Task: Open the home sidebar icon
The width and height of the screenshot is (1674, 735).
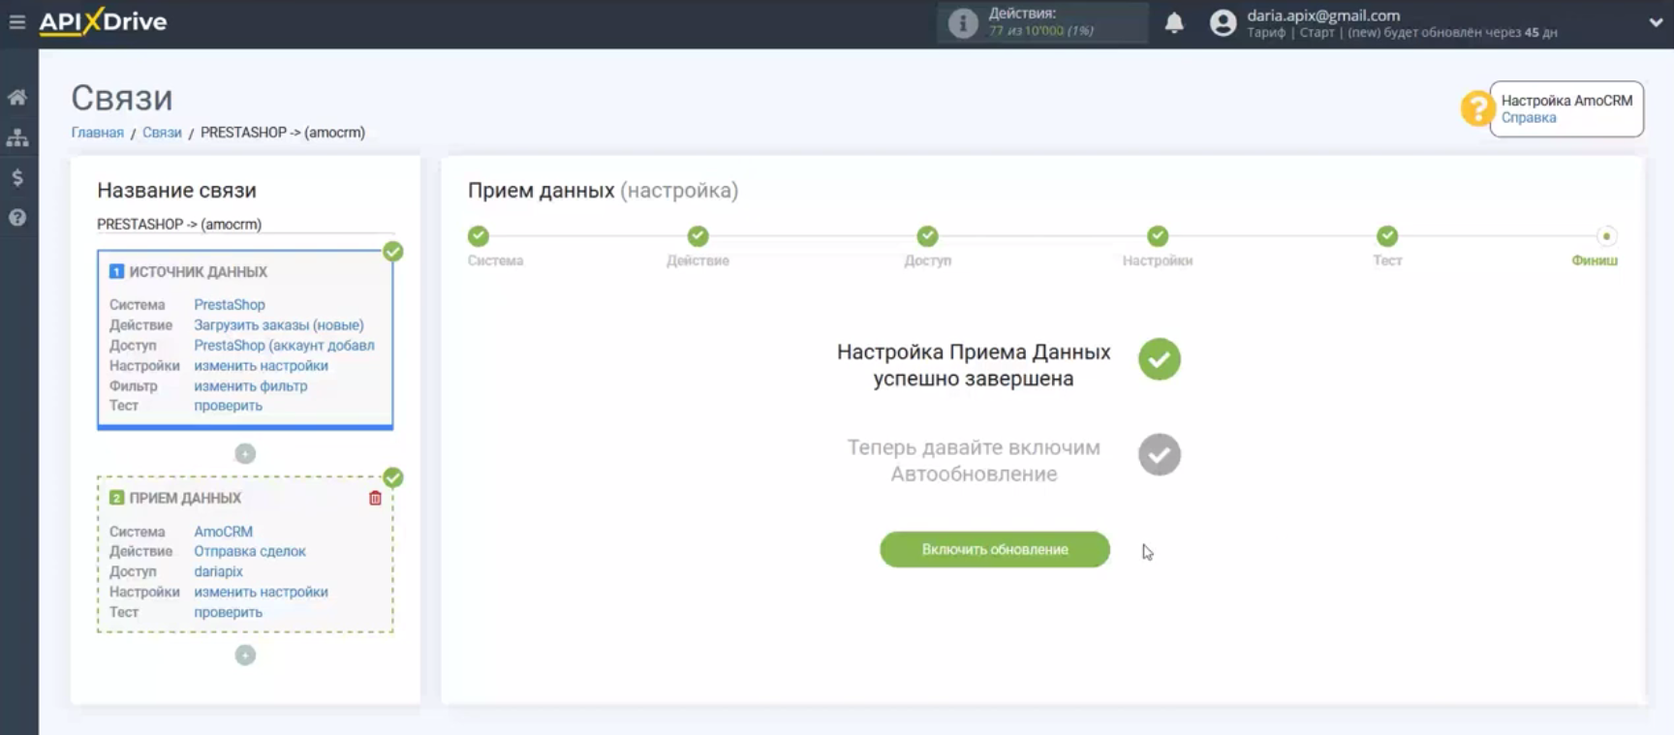Action: coord(17,97)
